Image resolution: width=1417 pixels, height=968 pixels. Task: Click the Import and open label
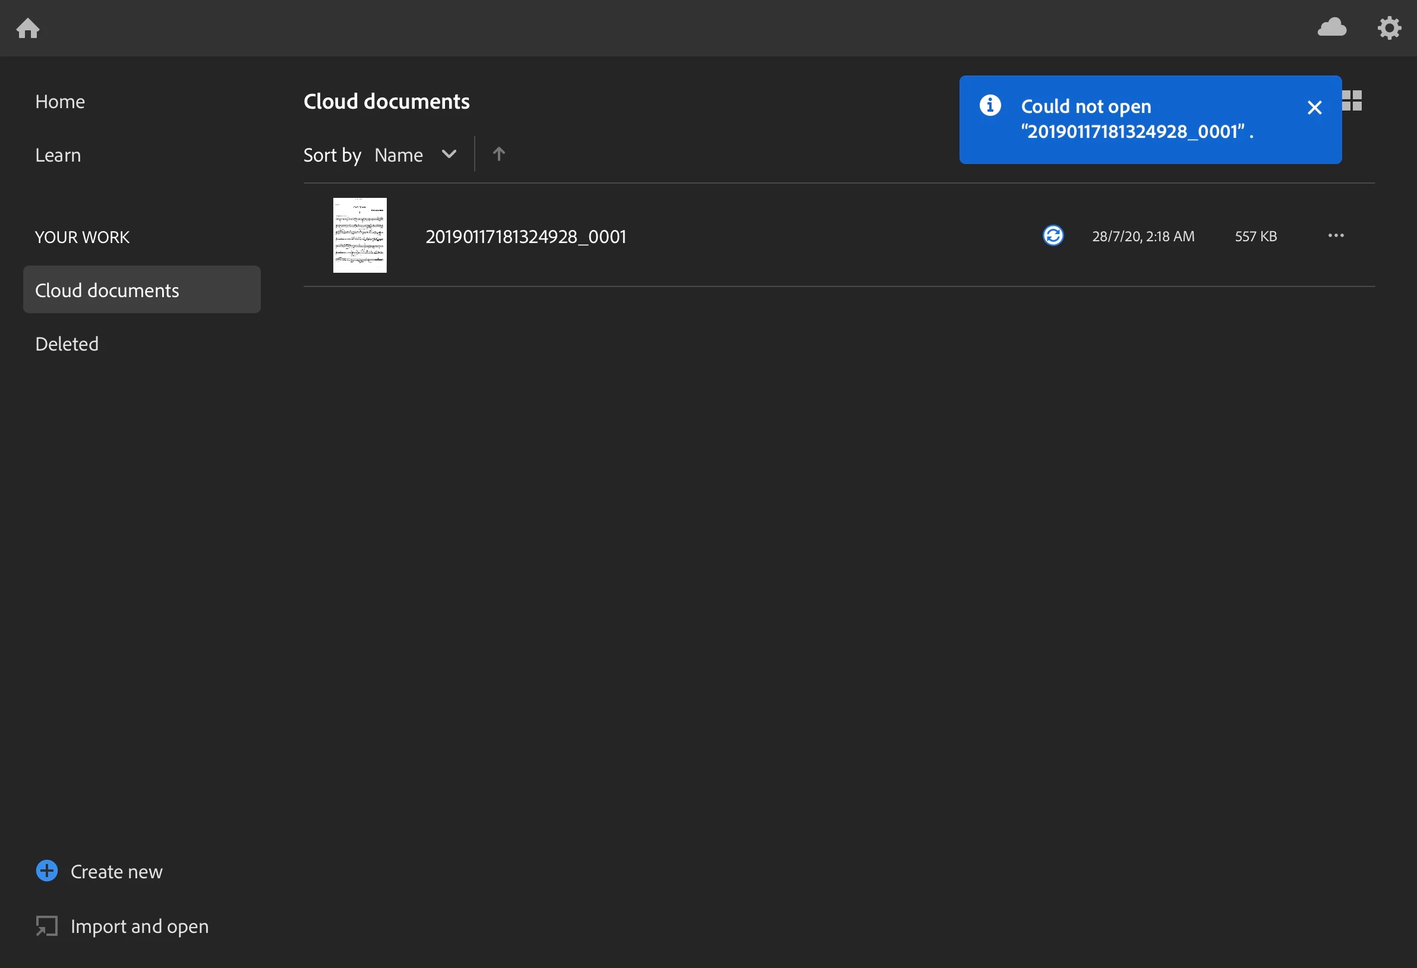click(x=140, y=926)
